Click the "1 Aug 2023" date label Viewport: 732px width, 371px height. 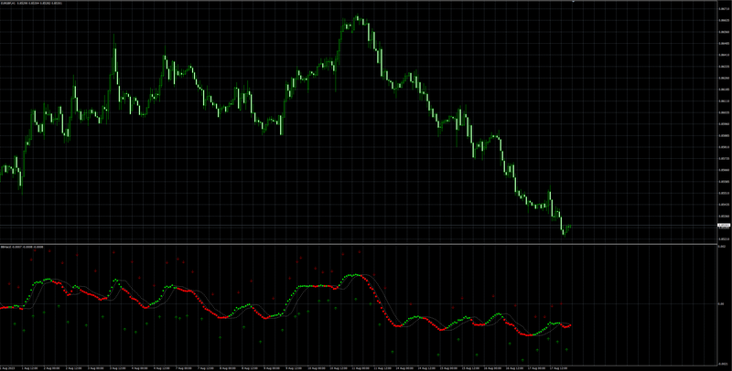[6, 368]
